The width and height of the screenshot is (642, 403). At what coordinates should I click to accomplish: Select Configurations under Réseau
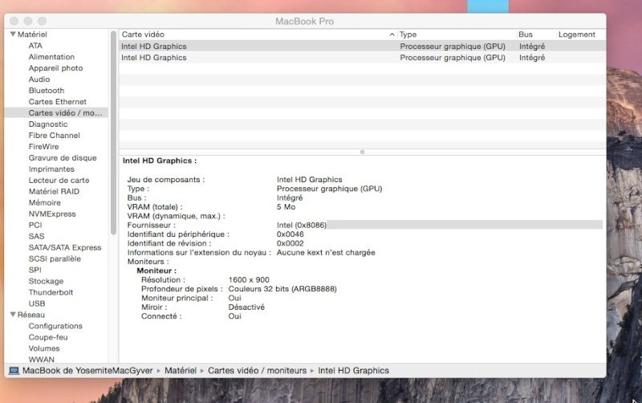[55, 326]
